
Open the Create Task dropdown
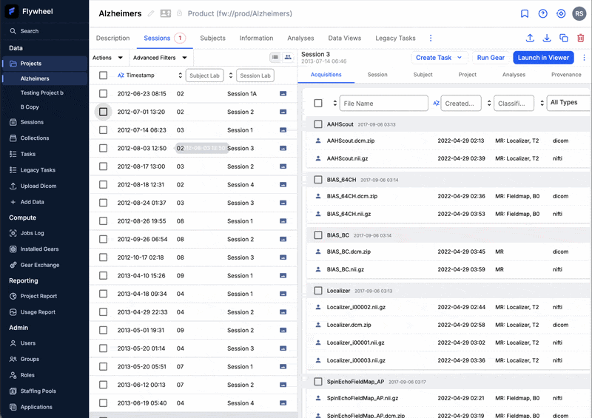(x=439, y=58)
